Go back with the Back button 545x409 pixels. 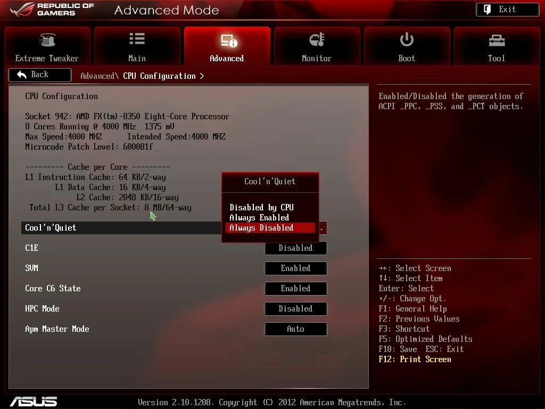pyautogui.click(x=40, y=75)
